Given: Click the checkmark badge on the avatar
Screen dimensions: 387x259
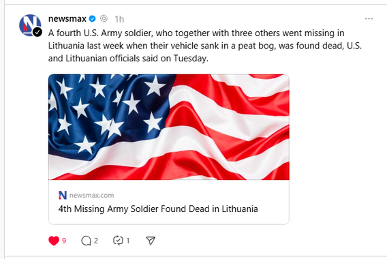Looking at the screenshot, I should (37, 32).
